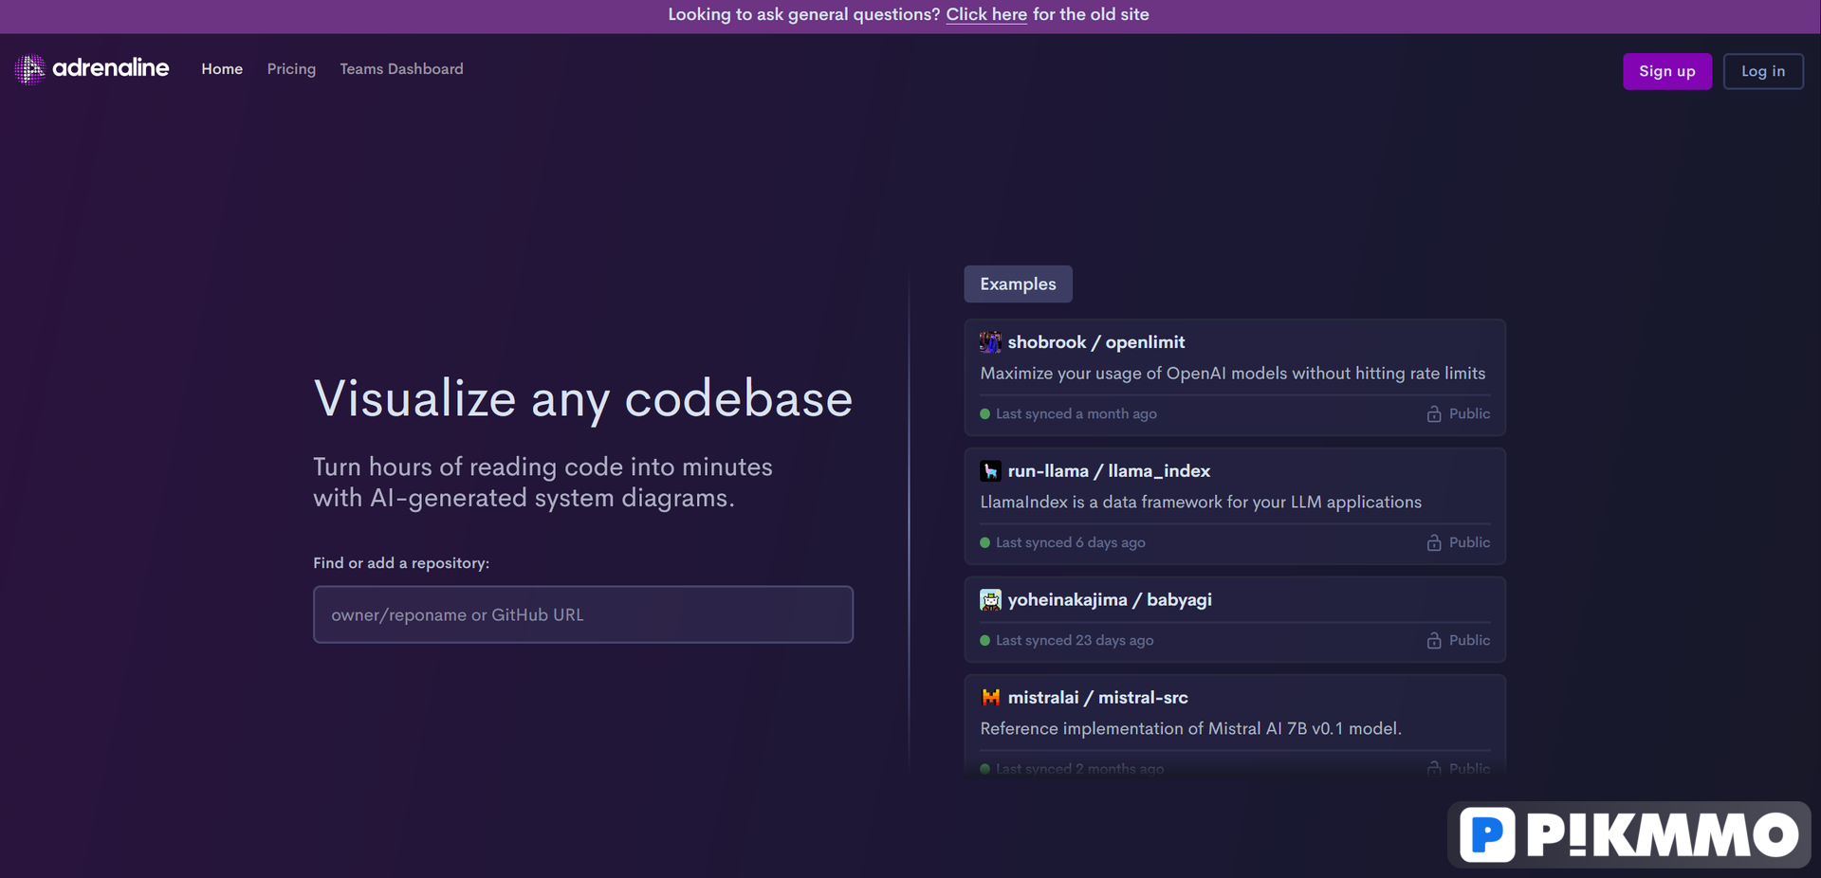
Task: Click green sync status dot on llama_index
Action: point(985,543)
